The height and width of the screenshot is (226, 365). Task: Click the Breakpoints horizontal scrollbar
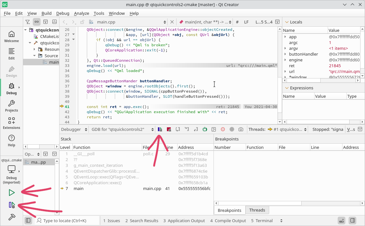tap(260, 203)
